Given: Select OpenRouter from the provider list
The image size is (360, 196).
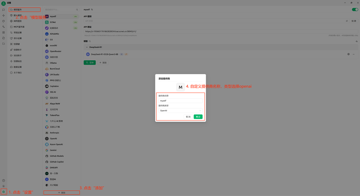Looking at the screenshot, I should (x=55, y=51).
